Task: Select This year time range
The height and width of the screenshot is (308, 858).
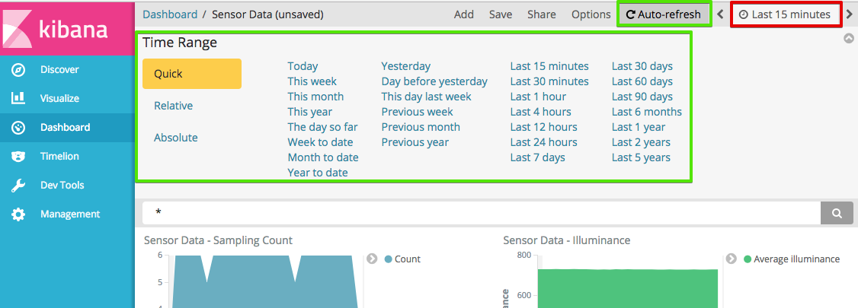Action: [x=309, y=112]
